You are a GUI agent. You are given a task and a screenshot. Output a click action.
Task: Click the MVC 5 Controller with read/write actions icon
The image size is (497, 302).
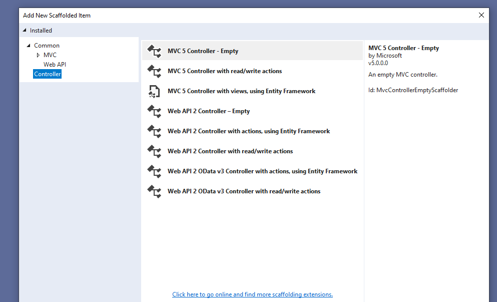pyautogui.click(x=154, y=71)
